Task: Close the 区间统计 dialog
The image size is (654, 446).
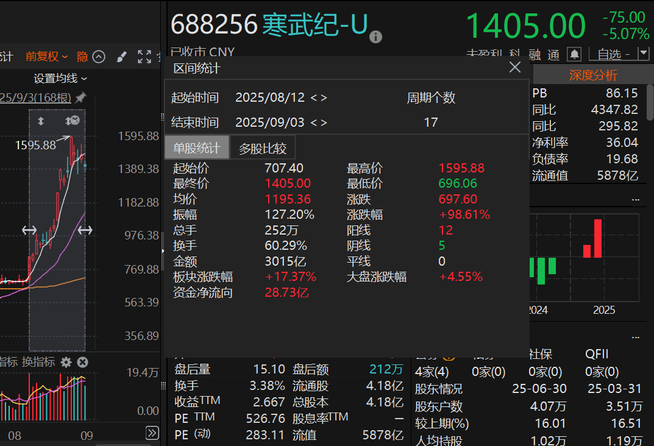Action: click(x=515, y=68)
